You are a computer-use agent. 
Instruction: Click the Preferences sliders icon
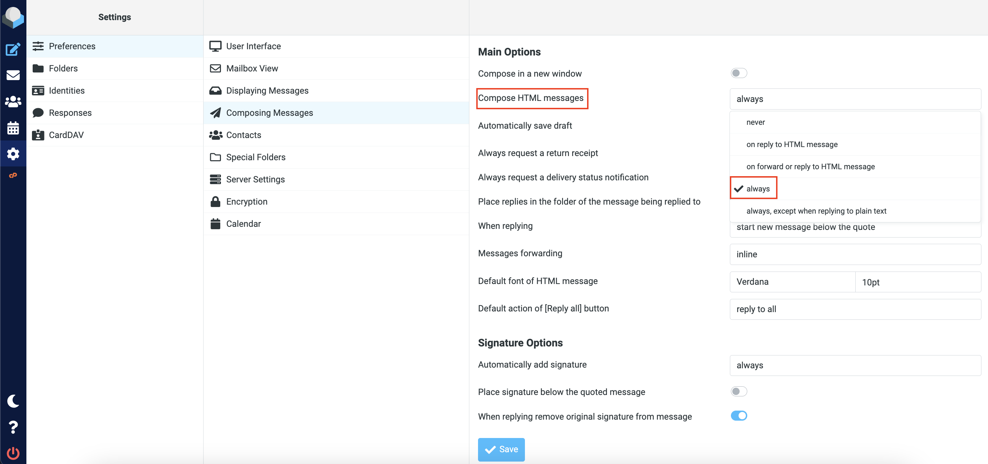38,46
